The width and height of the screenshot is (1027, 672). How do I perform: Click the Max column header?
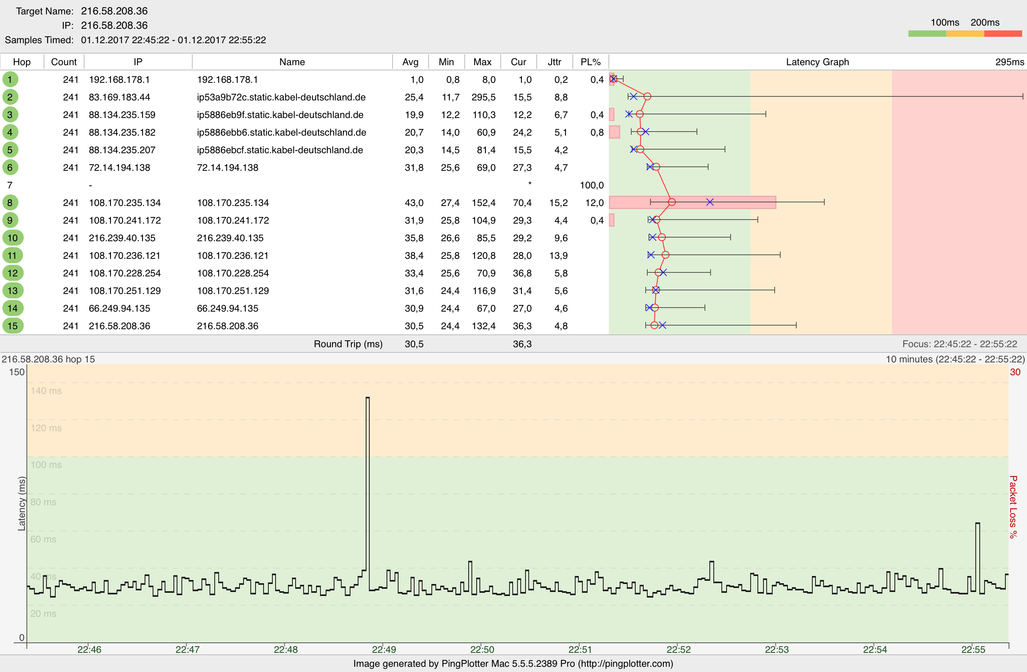pos(482,62)
